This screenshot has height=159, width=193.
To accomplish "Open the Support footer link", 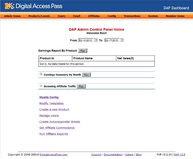I will click(x=96, y=155).
